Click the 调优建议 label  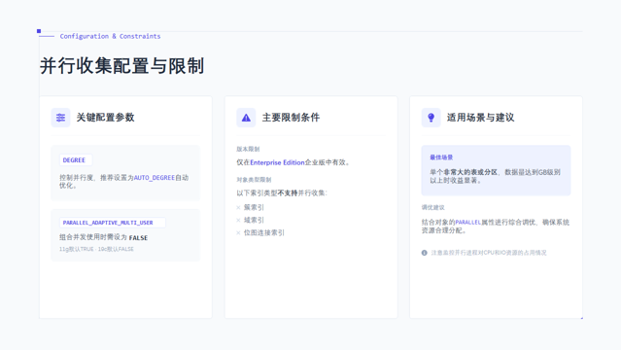coord(432,207)
